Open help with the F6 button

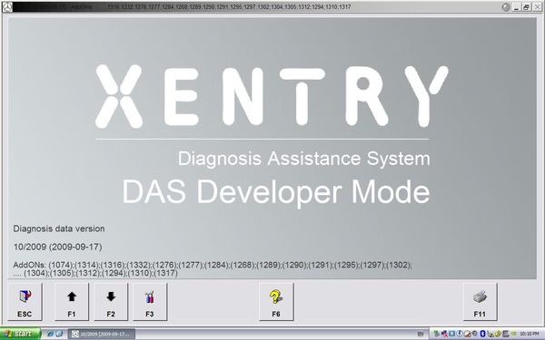276,302
